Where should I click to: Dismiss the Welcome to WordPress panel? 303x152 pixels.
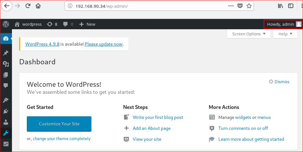click(279, 82)
